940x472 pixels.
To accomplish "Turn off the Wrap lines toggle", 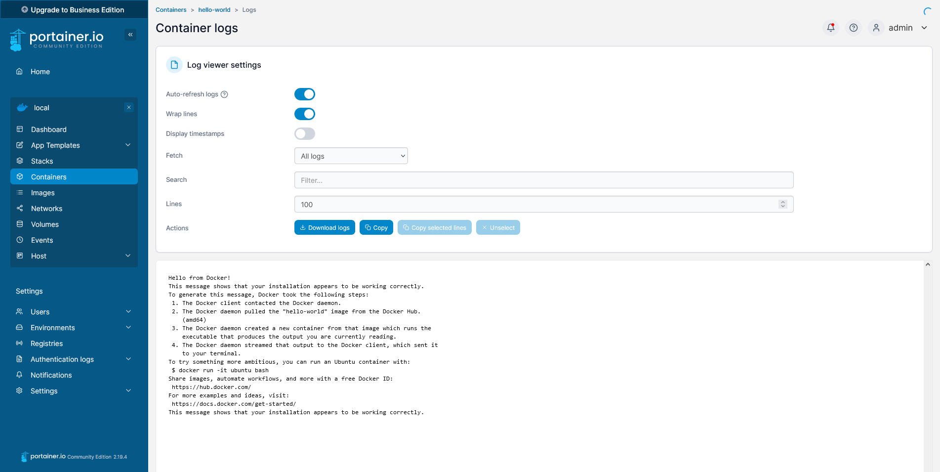I will pyautogui.click(x=305, y=114).
